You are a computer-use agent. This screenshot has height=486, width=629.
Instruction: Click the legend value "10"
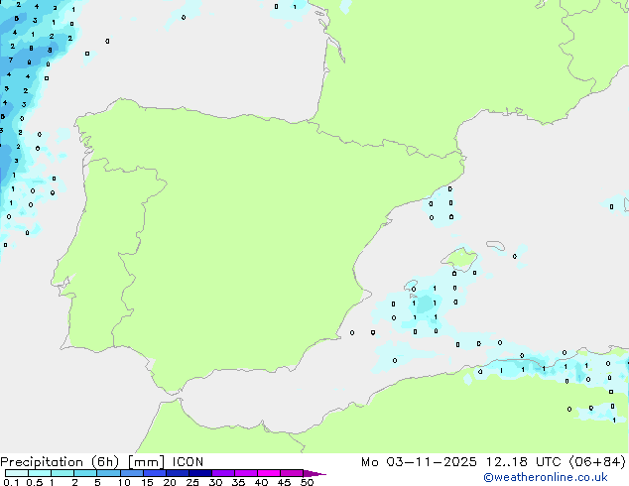[124, 482]
